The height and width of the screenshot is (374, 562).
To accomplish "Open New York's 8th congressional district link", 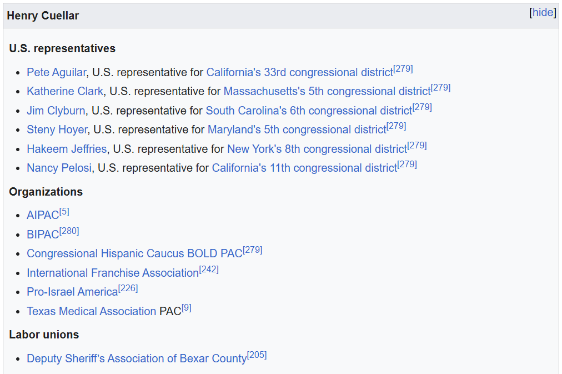I will [317, 149].
